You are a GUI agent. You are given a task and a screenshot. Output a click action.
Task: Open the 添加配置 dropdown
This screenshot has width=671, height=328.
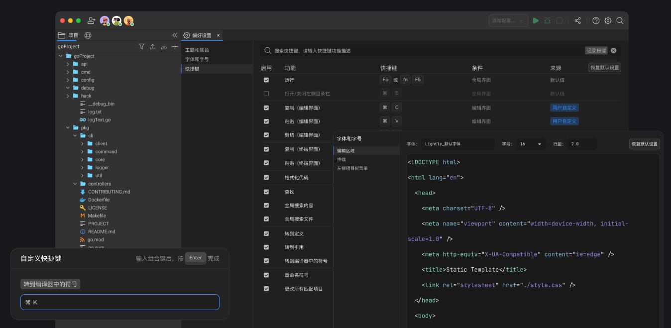point(507,21)
